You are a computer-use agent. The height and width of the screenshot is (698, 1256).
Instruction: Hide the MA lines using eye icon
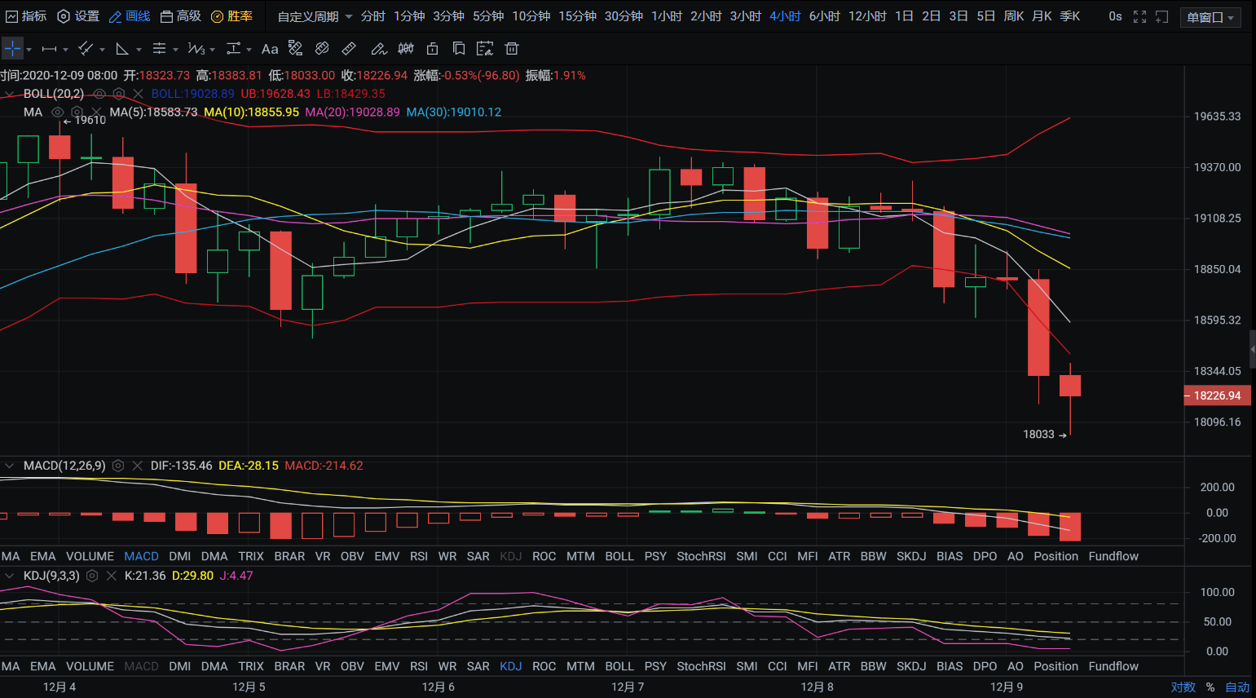pos(57,113)
